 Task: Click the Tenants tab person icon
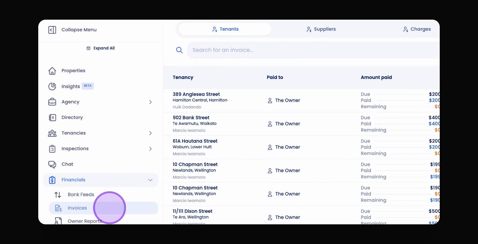pyautogui.click(x=215, y=29)
